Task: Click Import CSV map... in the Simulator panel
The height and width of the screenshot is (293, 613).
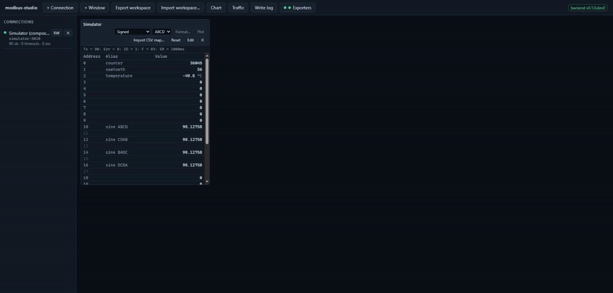Action: 149,40
